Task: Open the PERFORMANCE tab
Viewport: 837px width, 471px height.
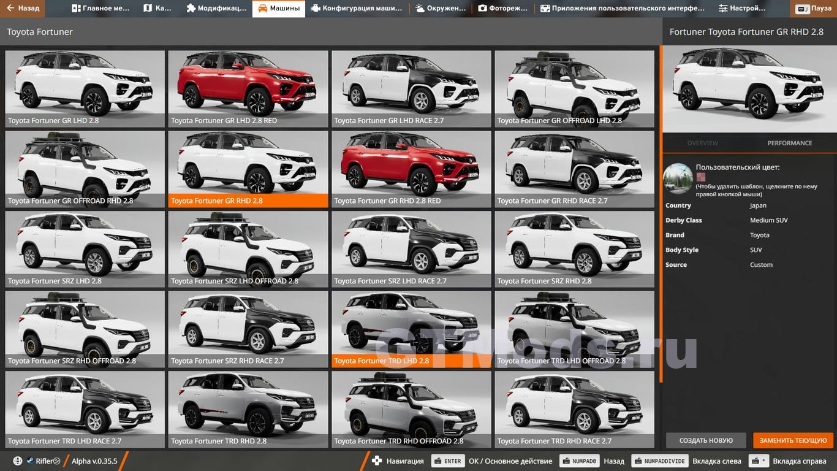Action: pyautogui.click(x=790, y=143)
